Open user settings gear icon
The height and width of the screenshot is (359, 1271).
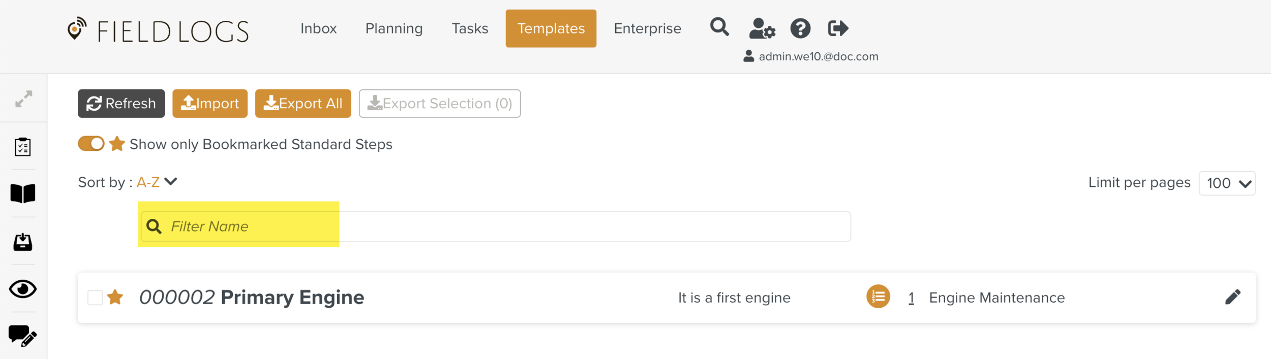pyautogui.click(x=762, y=28)
